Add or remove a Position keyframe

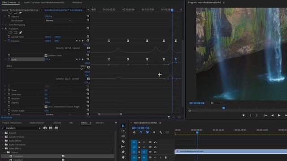click(x=80, y=41)
